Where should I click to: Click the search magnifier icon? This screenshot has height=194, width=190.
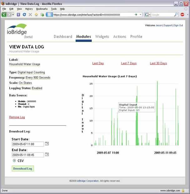(176, 15)
